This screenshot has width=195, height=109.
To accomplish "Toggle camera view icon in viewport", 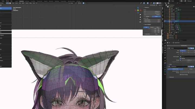I will pos(140,20).
